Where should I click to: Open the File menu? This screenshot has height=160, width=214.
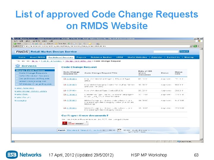point(16,41)
